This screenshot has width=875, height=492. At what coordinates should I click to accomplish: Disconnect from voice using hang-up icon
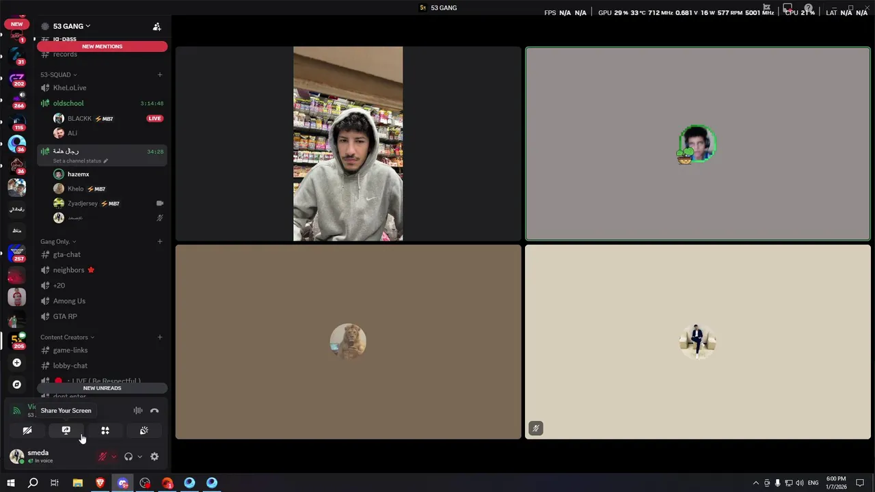click(154, 411)
